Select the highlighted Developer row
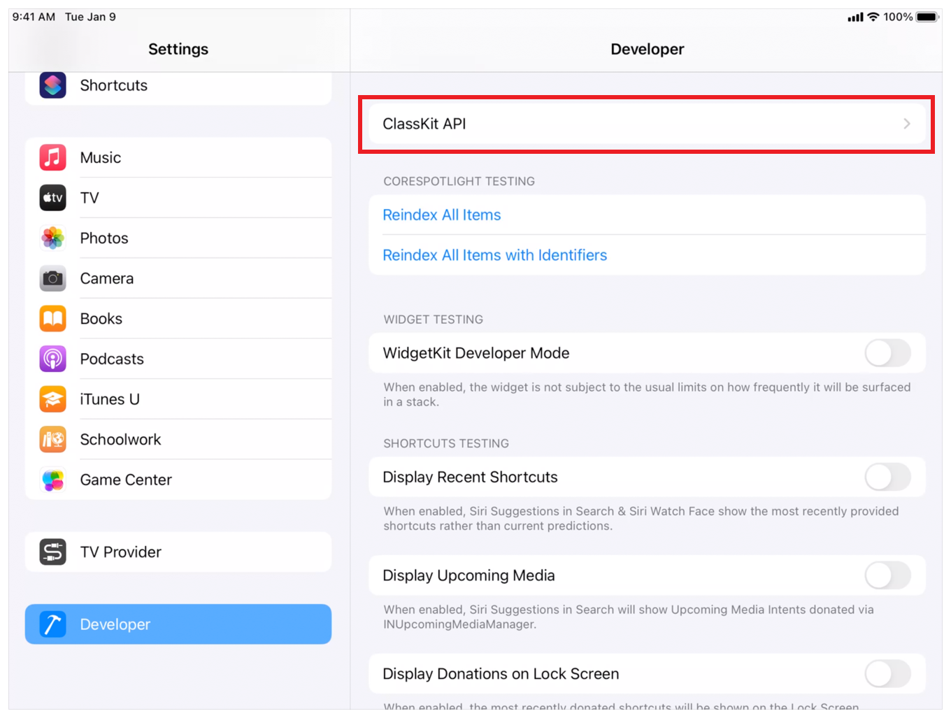The height and width of the screenshot is (718, 951). click(178, 624)
